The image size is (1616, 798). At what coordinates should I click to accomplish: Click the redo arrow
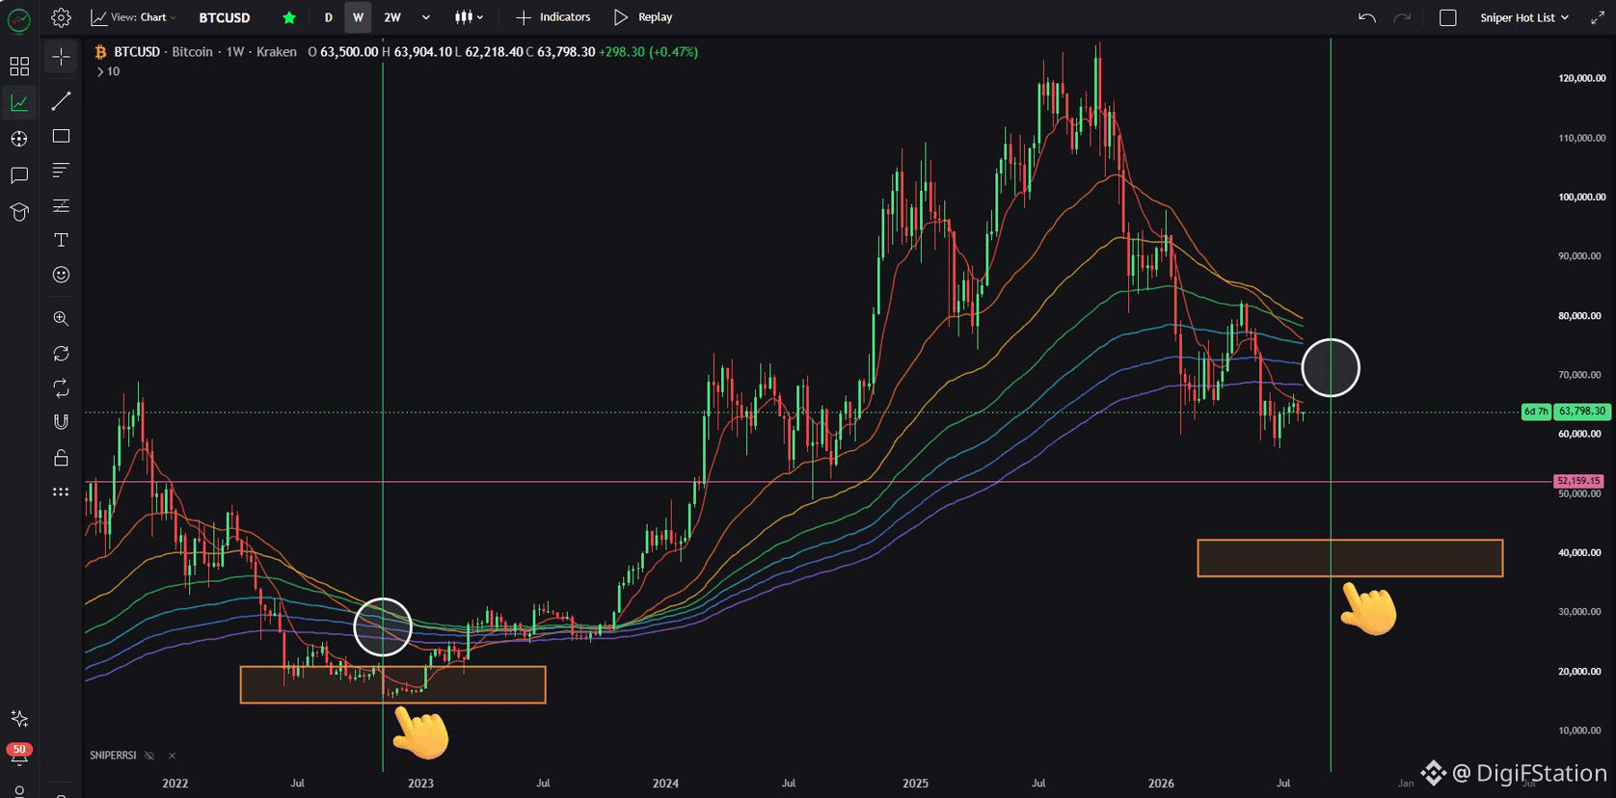(x=1403, y=17)
